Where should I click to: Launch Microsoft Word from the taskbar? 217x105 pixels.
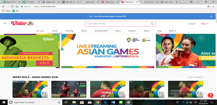[113, 102]
